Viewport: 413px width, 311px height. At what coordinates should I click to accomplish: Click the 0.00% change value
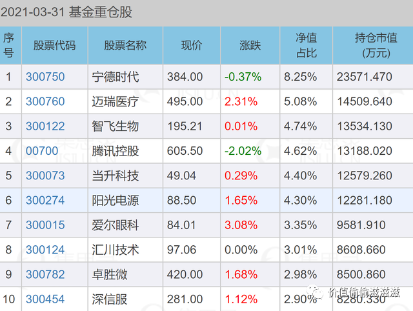[241, 250]
